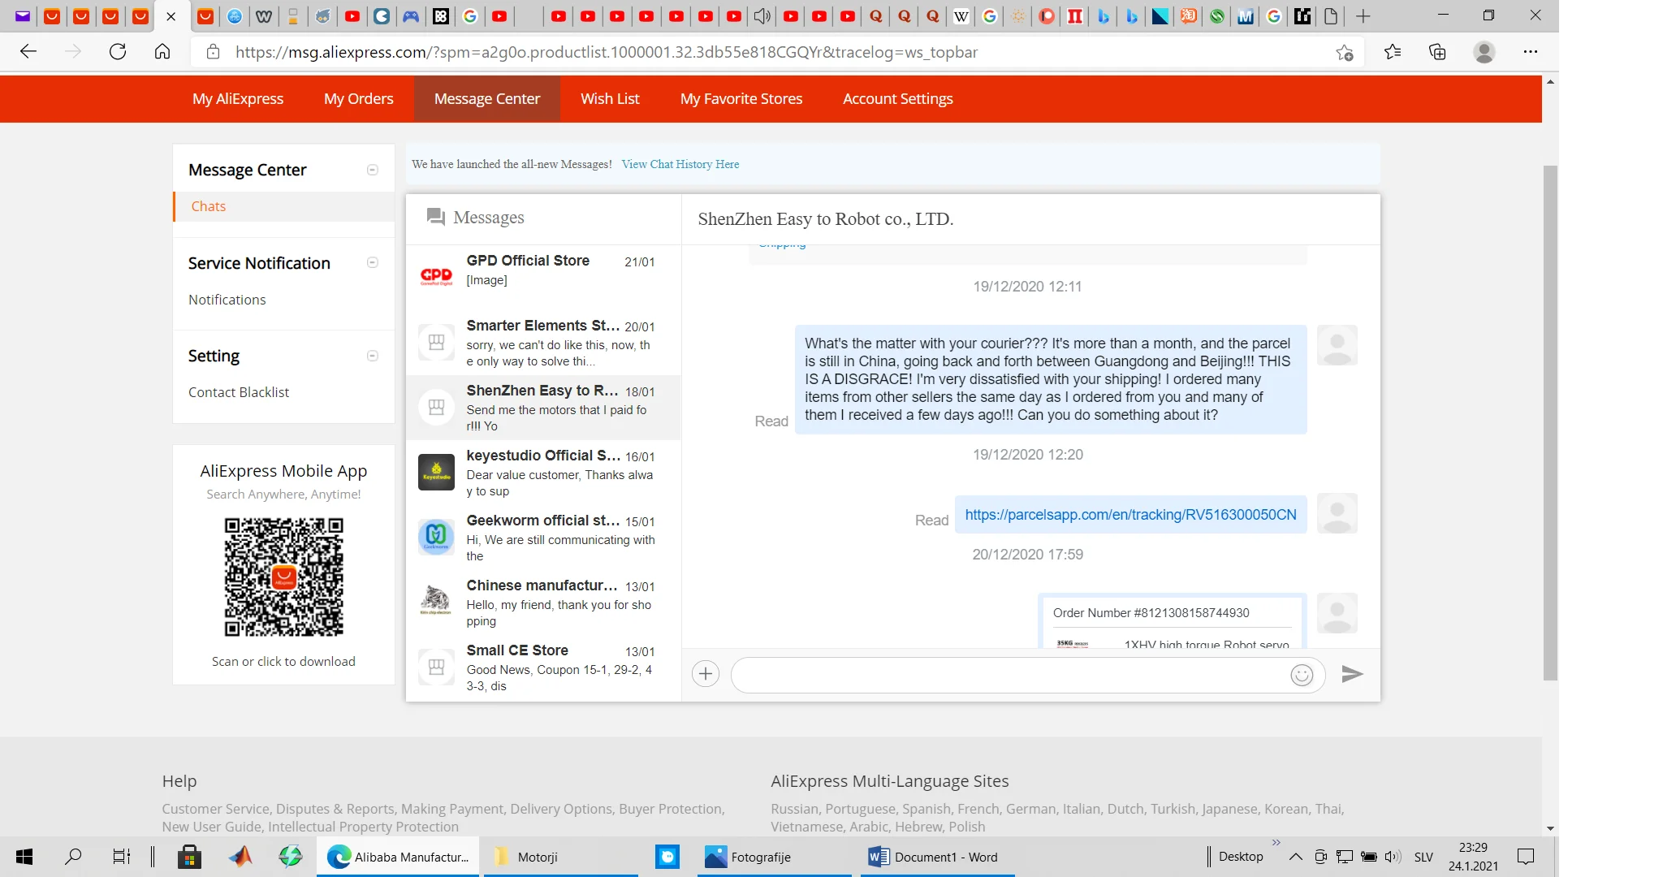This screenshot has height=877, width=1663.
Task: Click the browser refresh icon
Action: pyautogui.click(x=118, y=52)
